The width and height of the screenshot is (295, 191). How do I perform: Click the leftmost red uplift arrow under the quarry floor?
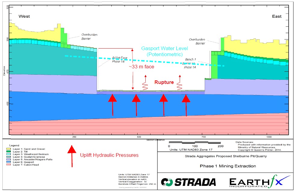[113, 105]
